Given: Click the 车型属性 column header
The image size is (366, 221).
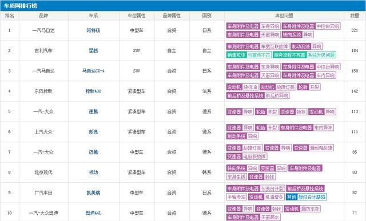Looking at the screenshot, I should pos(137,15).
